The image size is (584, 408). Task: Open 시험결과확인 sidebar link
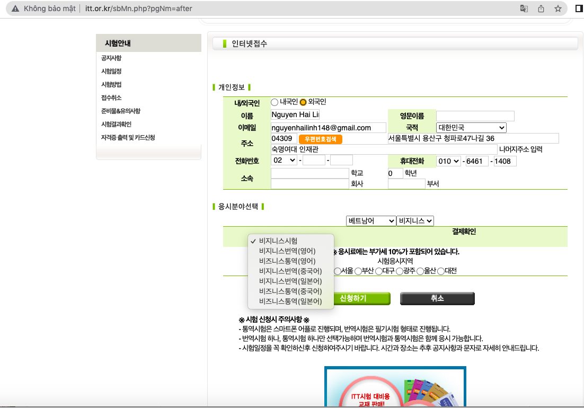pos(116,125)
